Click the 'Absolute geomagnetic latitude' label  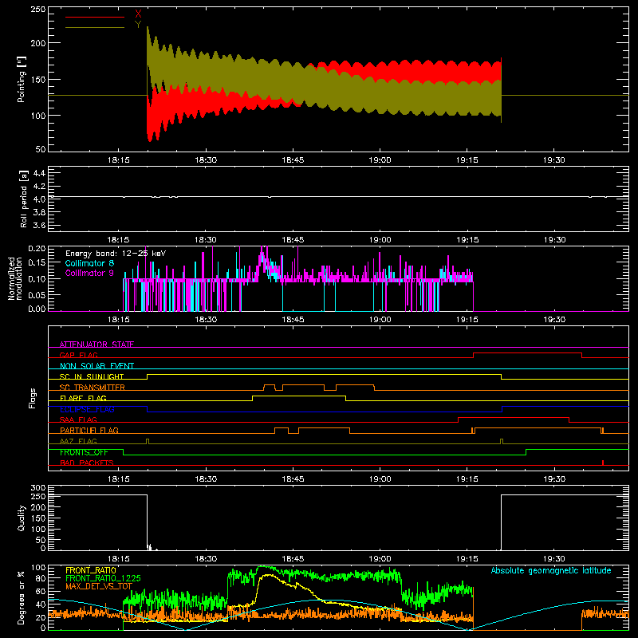tap(551, 570)
